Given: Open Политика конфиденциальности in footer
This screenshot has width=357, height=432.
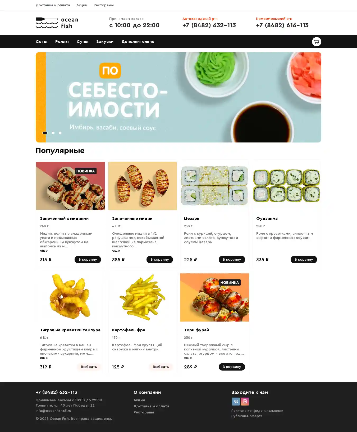Looking at the screenshot, I should [257, 411].
